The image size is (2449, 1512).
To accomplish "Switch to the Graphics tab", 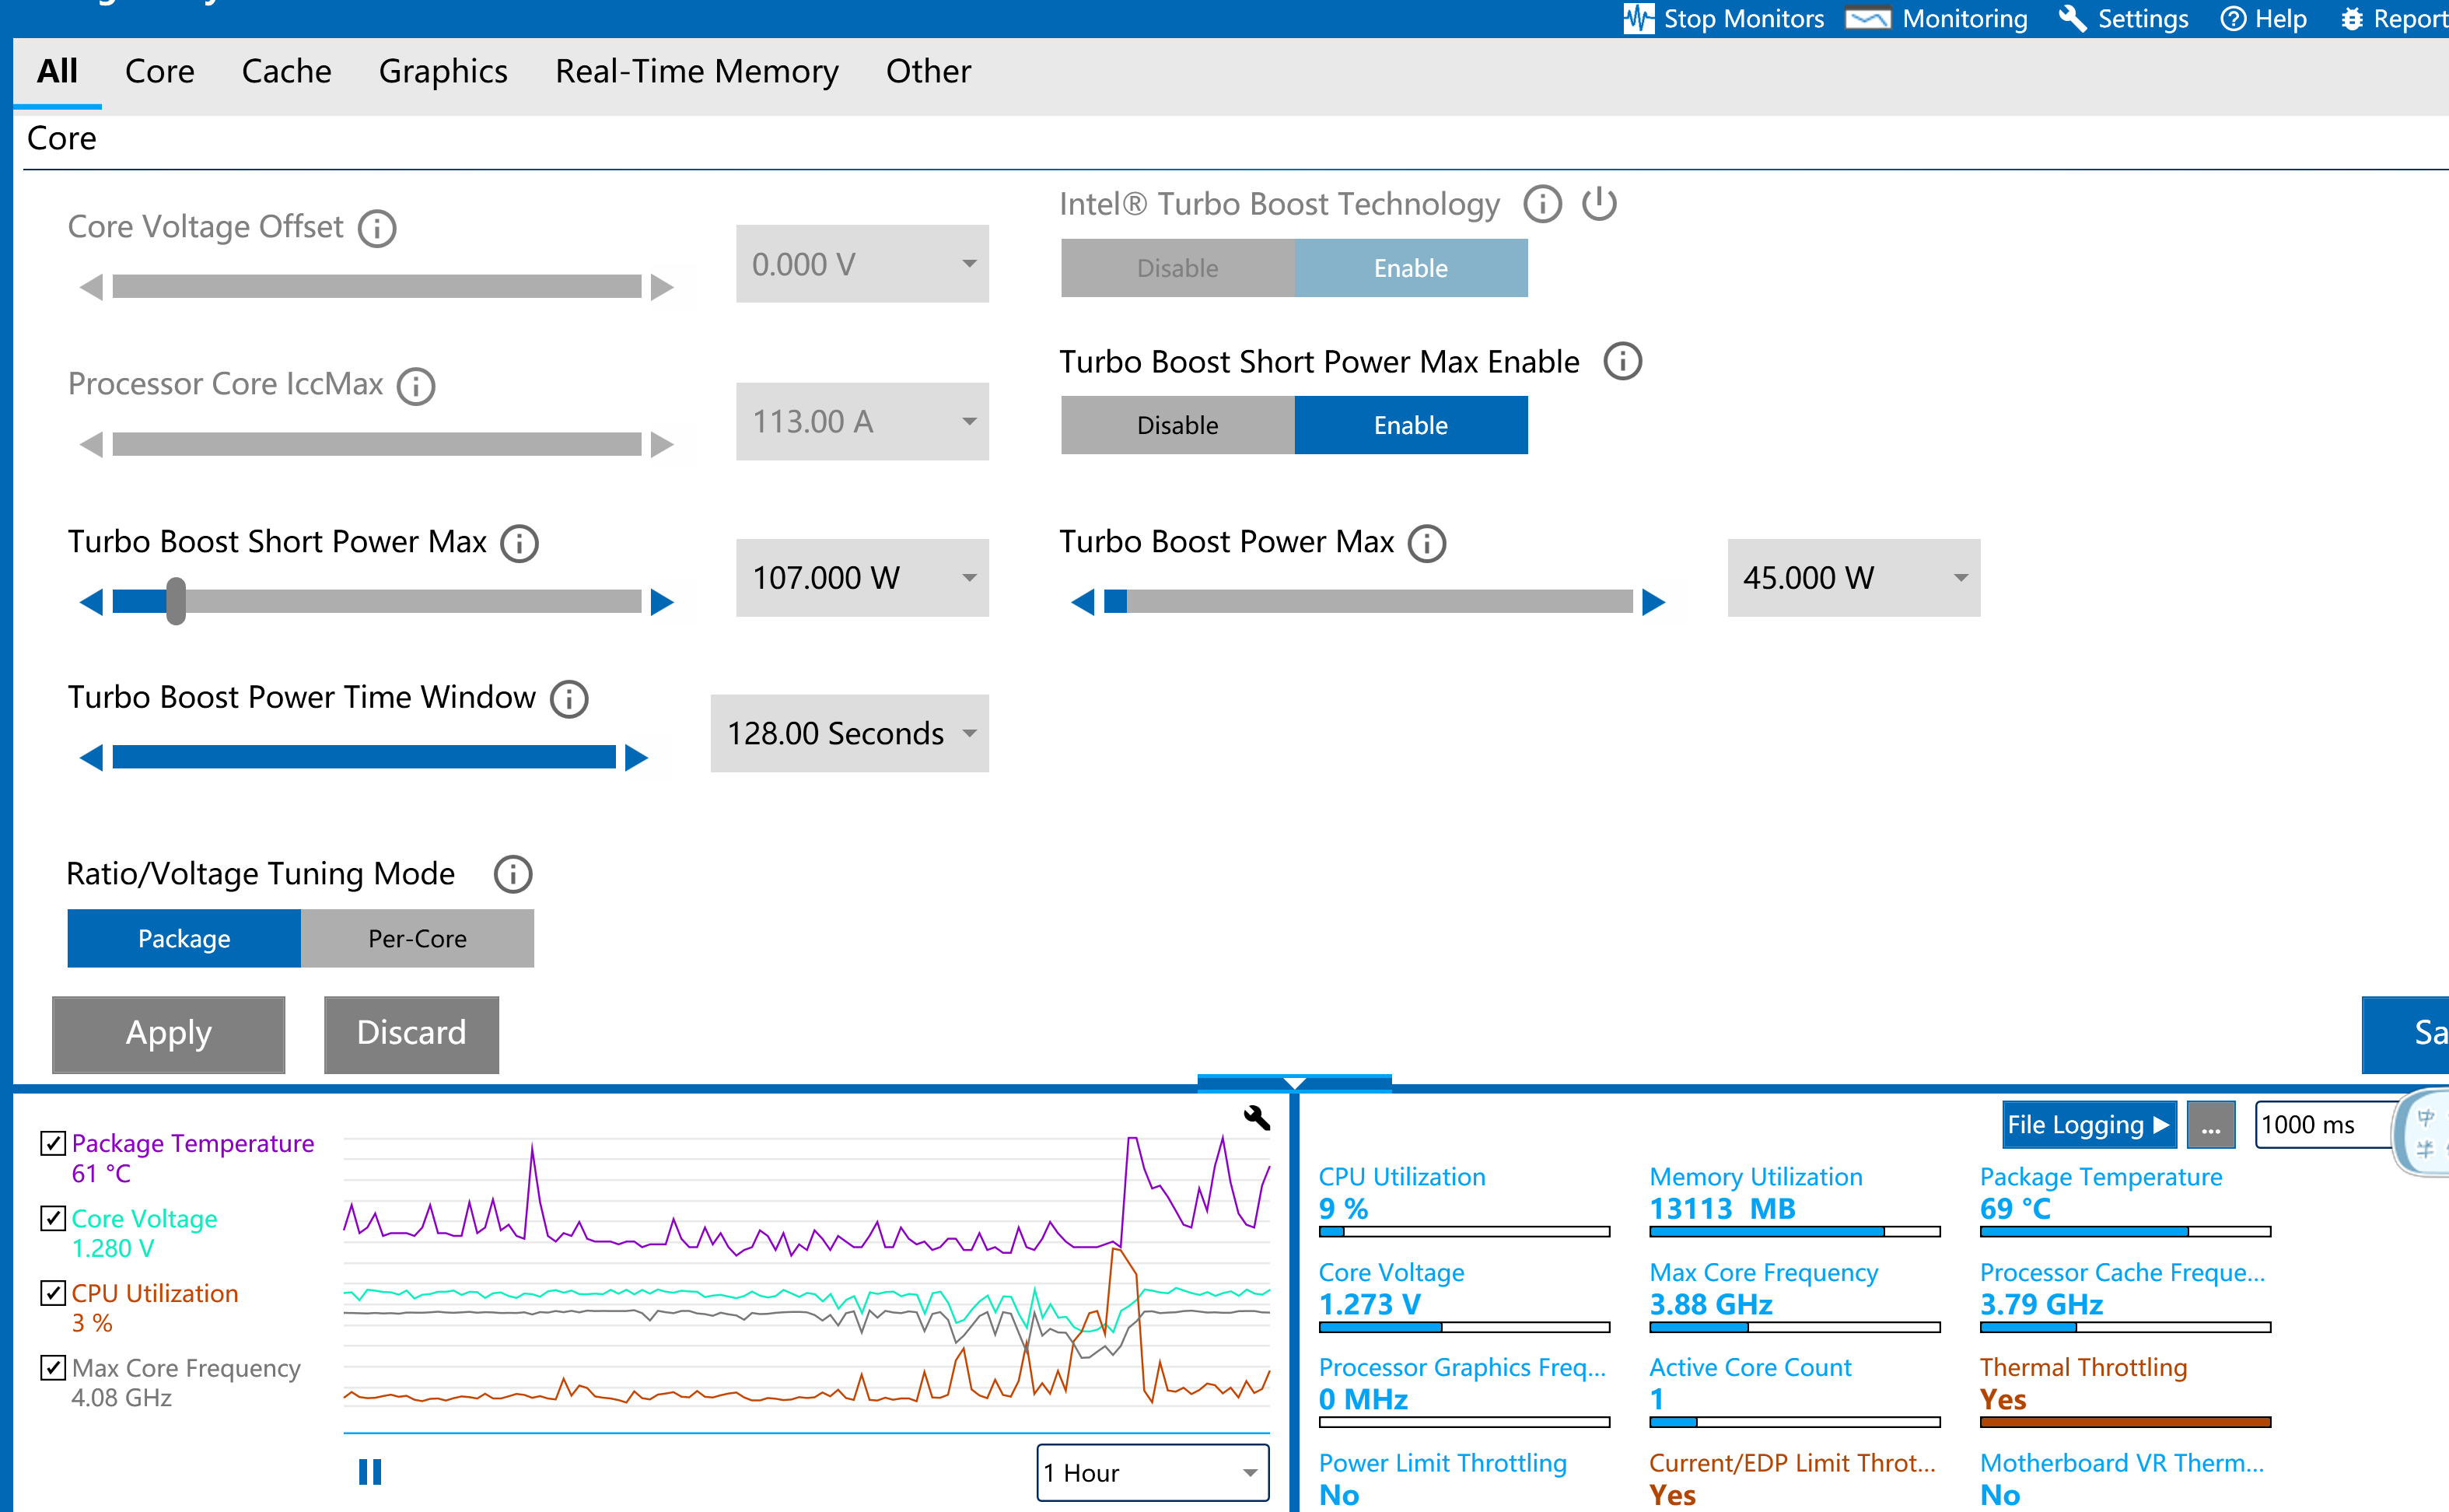I will 443,71.
